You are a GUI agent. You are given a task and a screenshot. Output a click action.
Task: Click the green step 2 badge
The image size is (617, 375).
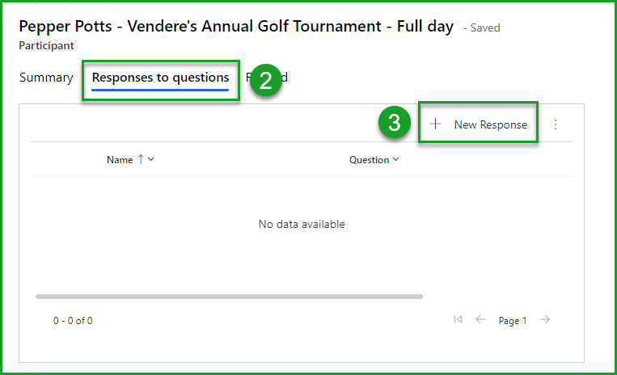click(x=265, y=79)
